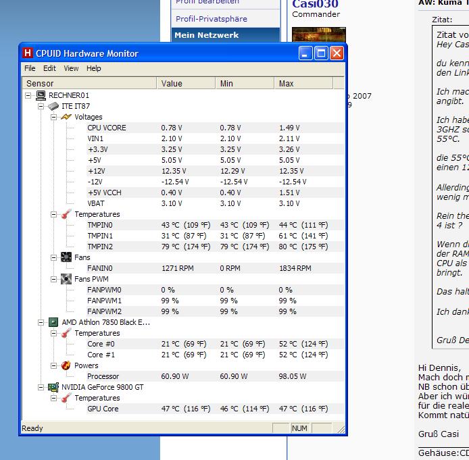Select the FANIN0 row
The height and width of the screenshot is (460, 469).
[215, 268]
